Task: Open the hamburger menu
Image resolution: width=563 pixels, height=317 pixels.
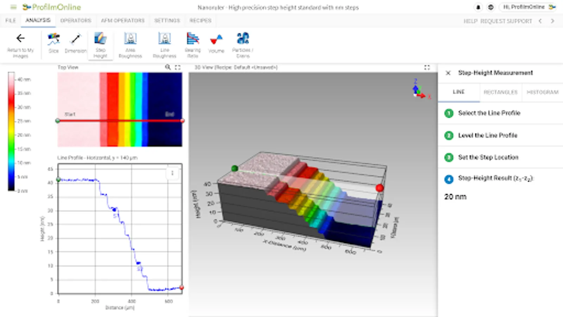Action: (13, 7)
